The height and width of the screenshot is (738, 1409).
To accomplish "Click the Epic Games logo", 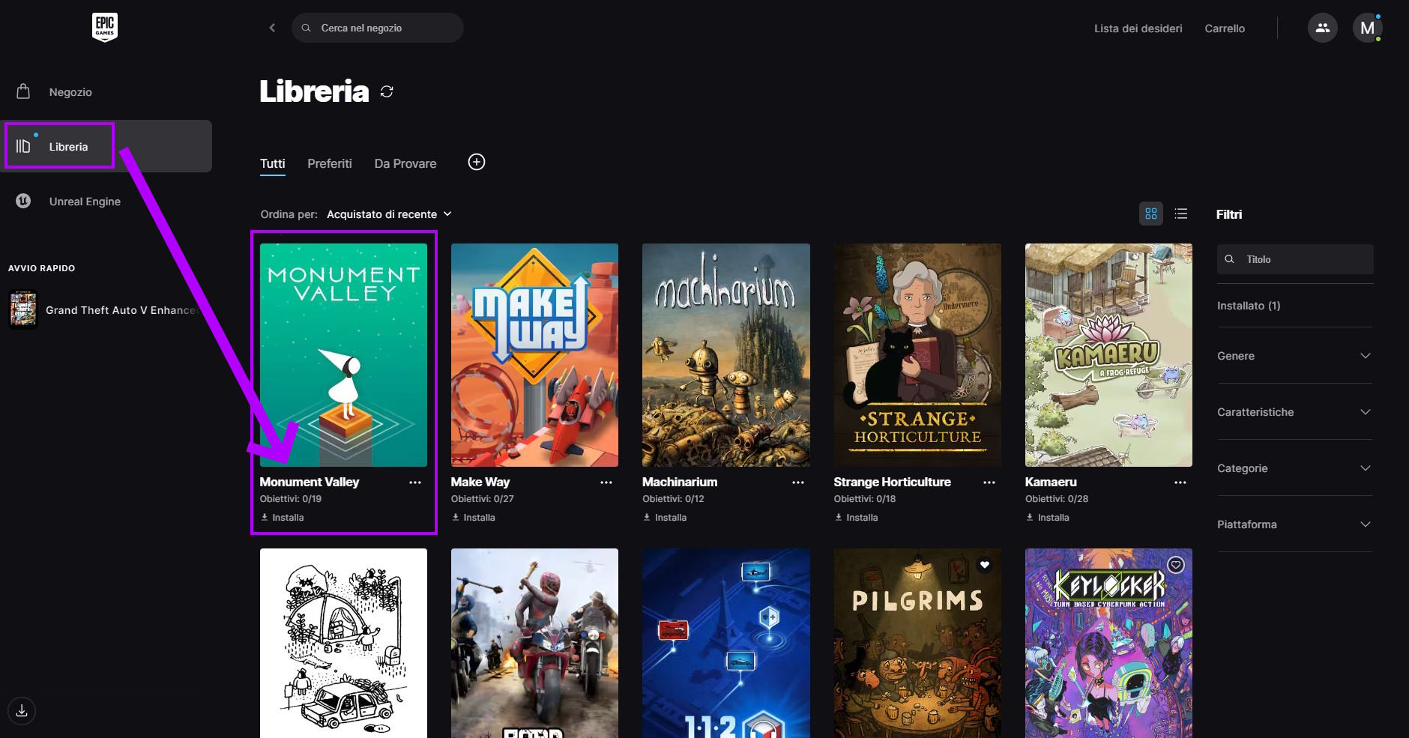I will pos(105,27).
